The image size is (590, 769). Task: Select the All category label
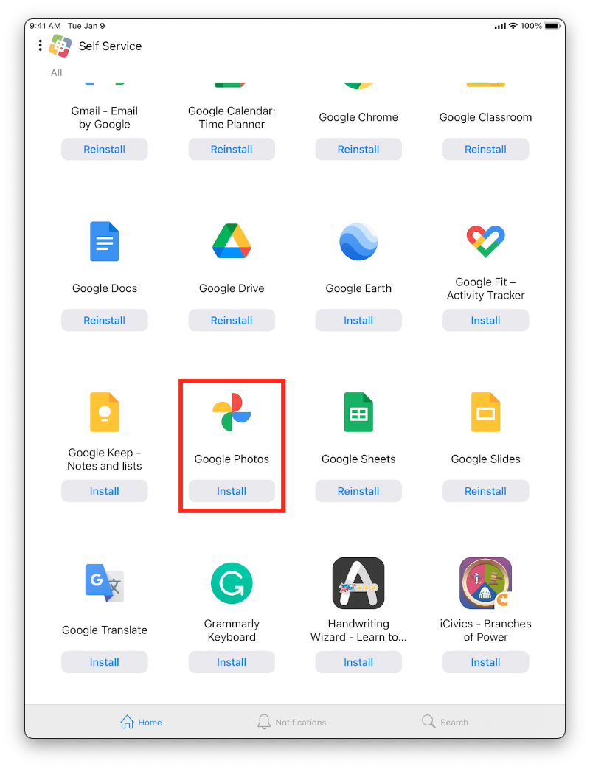click(x=56, y=72)
